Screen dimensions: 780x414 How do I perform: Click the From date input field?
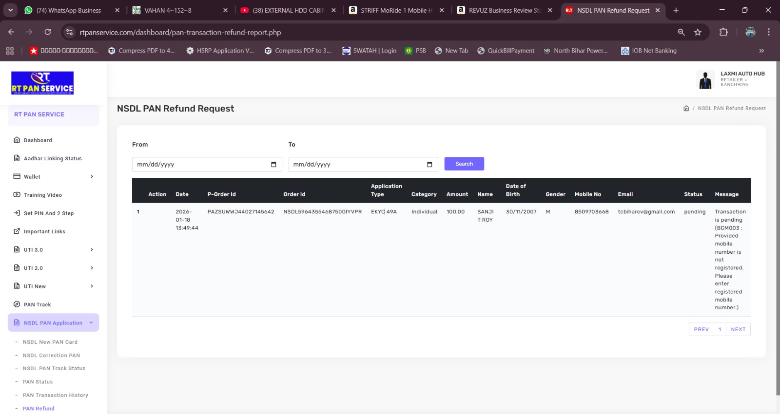[200, 165]
